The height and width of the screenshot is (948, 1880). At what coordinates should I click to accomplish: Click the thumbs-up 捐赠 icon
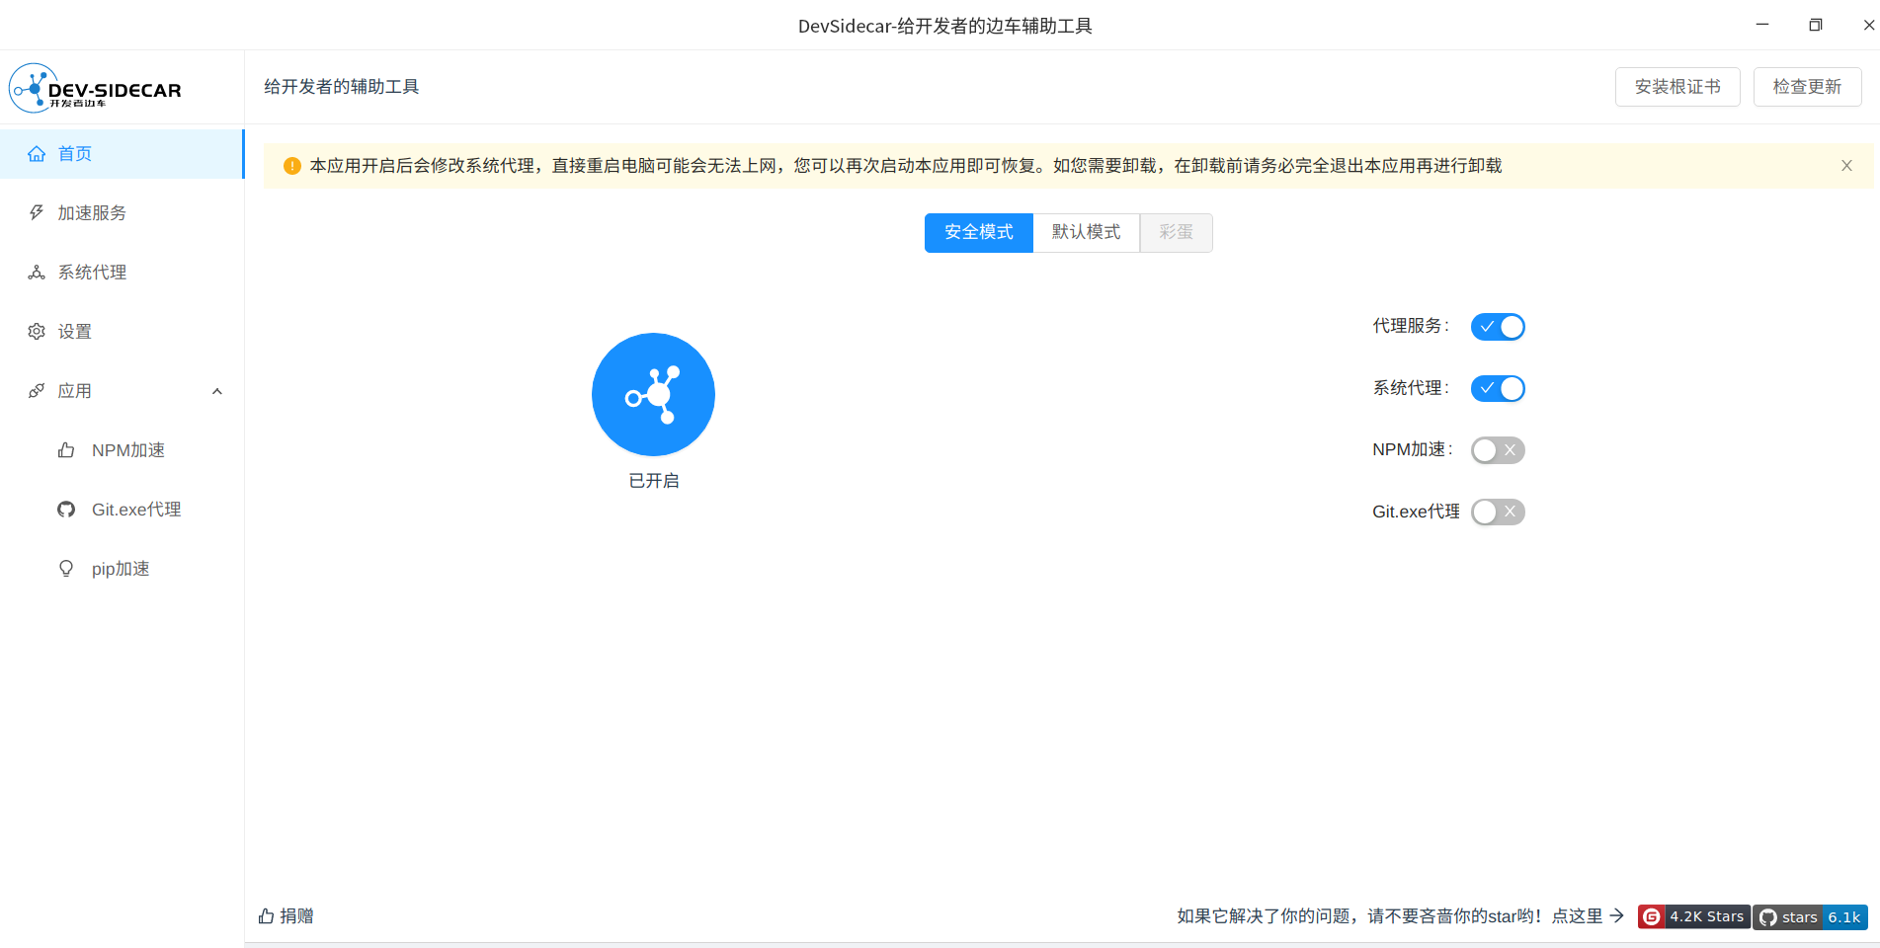(x=266, y=916)
